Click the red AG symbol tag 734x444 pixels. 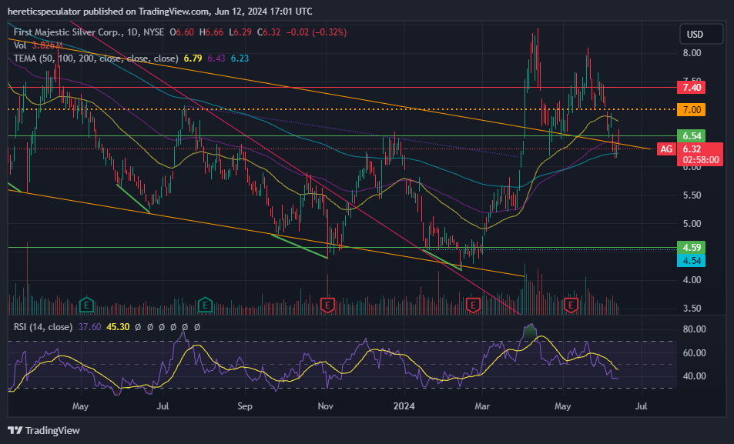666,149
